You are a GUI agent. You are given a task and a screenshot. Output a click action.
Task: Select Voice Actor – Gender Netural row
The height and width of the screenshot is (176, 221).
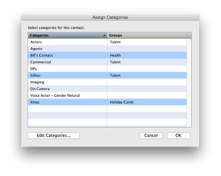(107, 96)
